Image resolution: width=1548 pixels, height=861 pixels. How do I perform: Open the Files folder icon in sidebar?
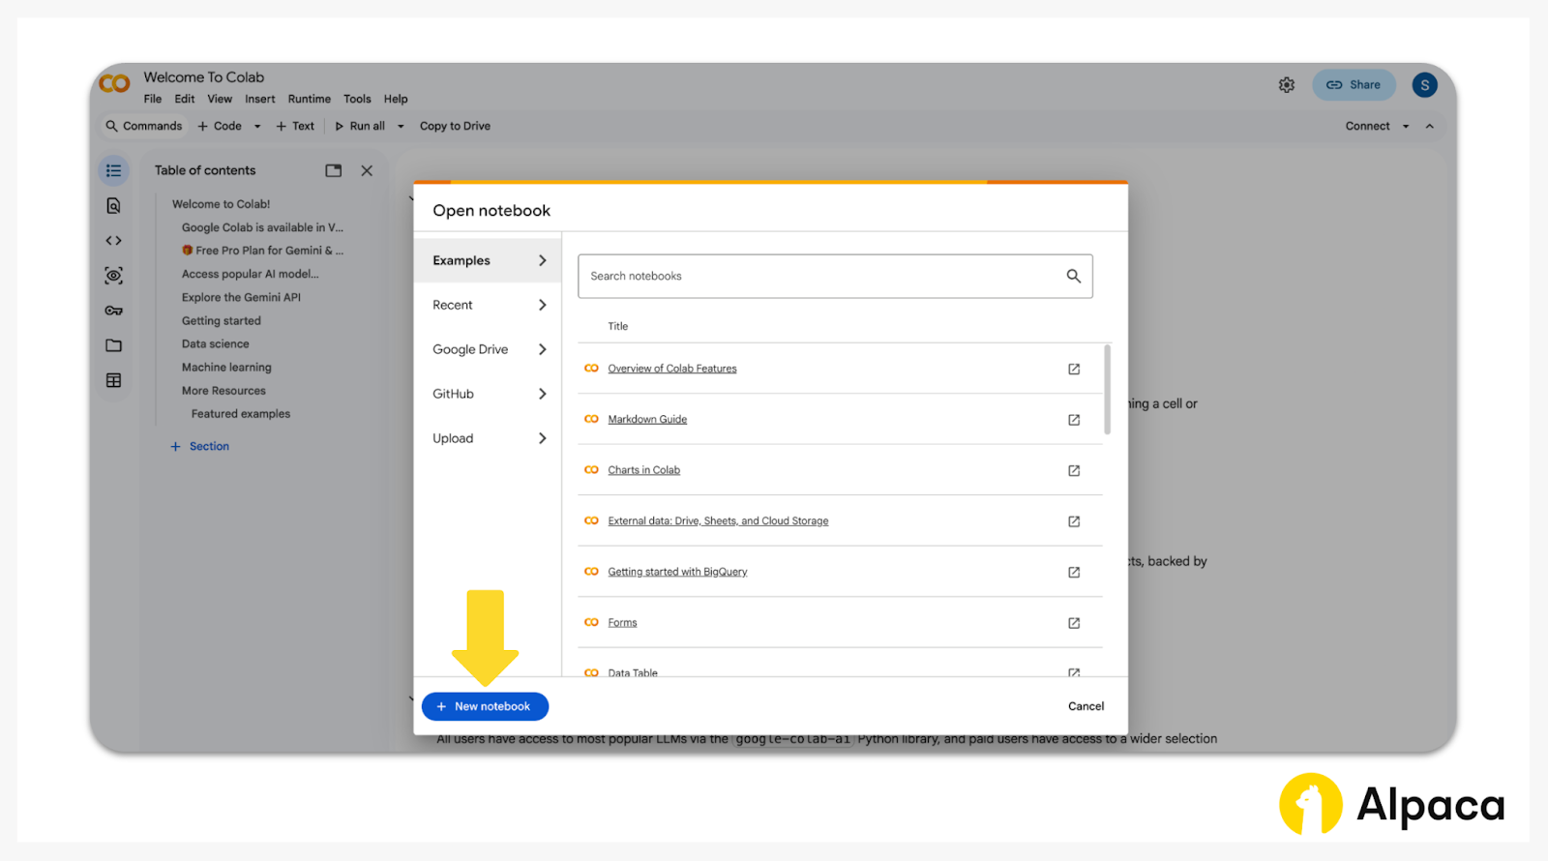113,345
